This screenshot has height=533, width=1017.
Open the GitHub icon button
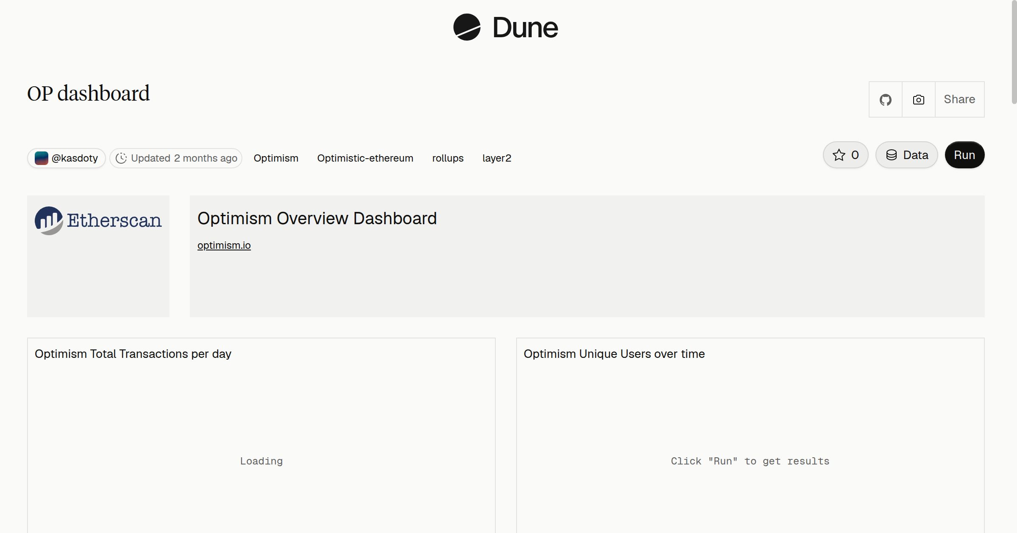(885, 99)
